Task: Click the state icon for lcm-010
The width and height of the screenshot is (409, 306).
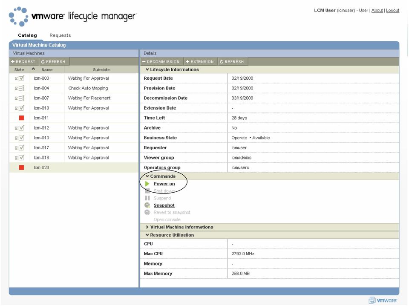Action: pos(20,108)
